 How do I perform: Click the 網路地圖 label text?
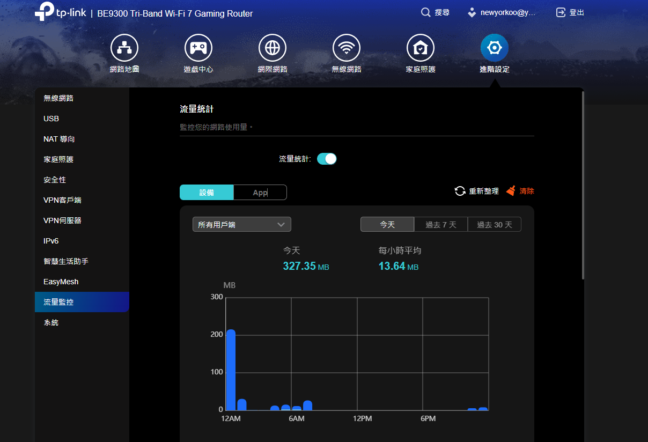point(124,69)
